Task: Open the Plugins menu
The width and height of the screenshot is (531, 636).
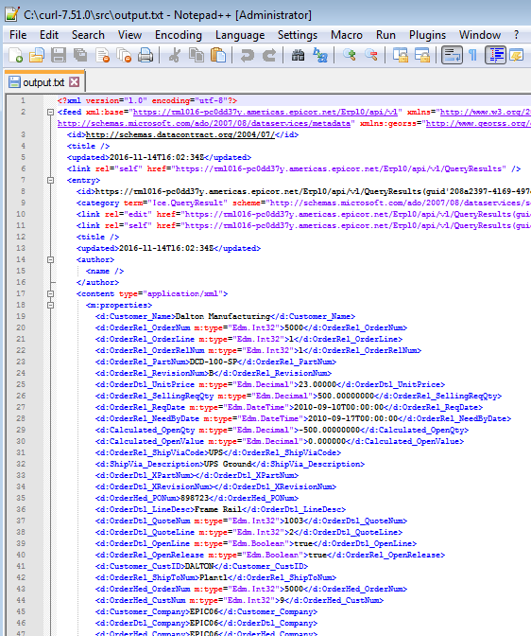Action: click(427, 35)
